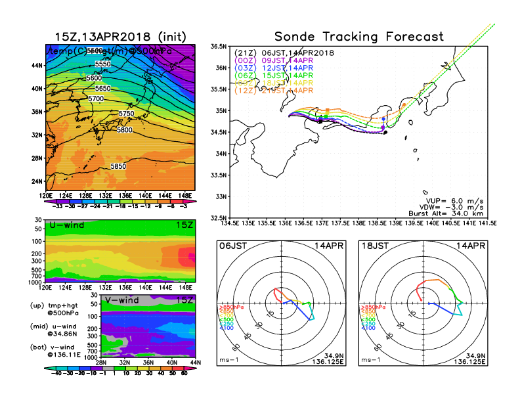
Task: Click the black landing dot on the track
Action: 385,132
